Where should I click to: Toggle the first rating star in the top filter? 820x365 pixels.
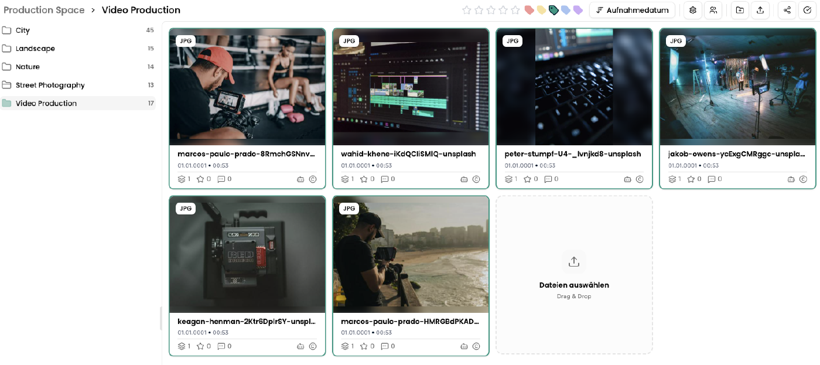[x=467, y=10]
